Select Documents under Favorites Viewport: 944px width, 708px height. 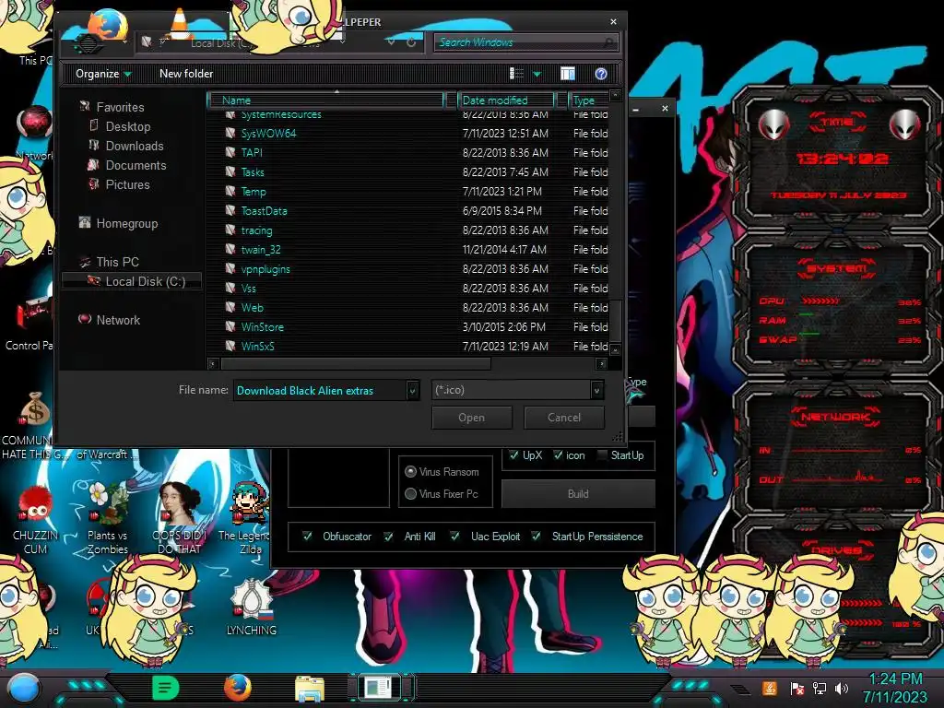136,165
